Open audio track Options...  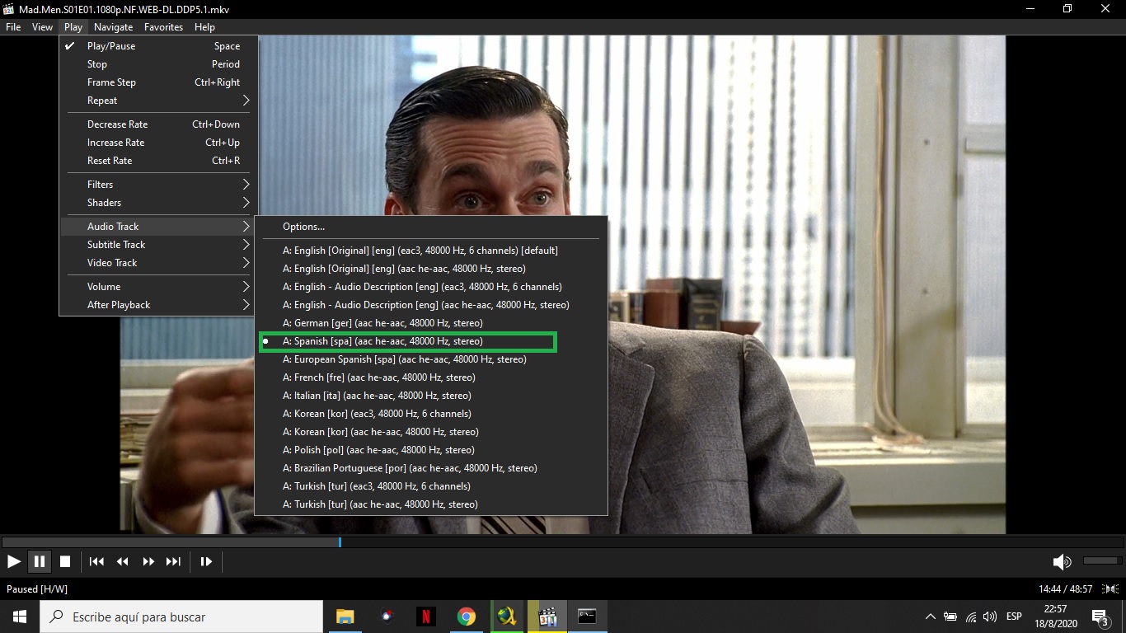pyautogui.click(x=430, y=227)
